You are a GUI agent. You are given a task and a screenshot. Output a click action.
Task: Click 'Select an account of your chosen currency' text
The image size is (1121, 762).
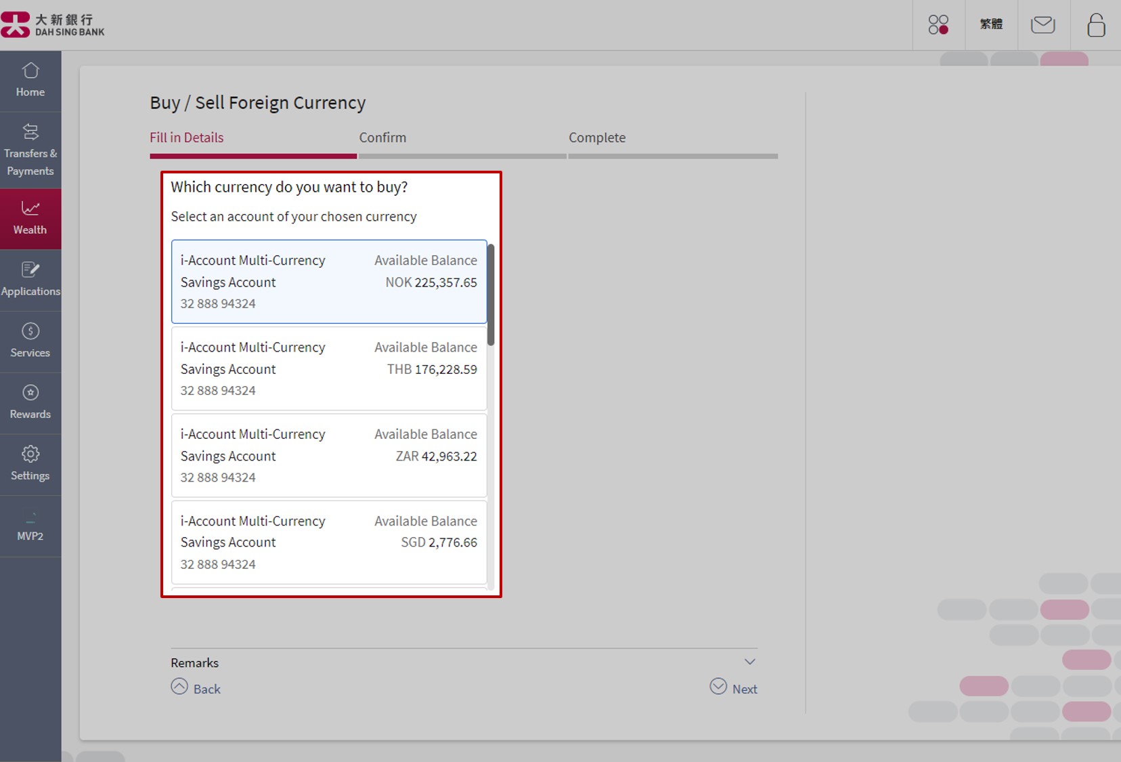[294, 217]
